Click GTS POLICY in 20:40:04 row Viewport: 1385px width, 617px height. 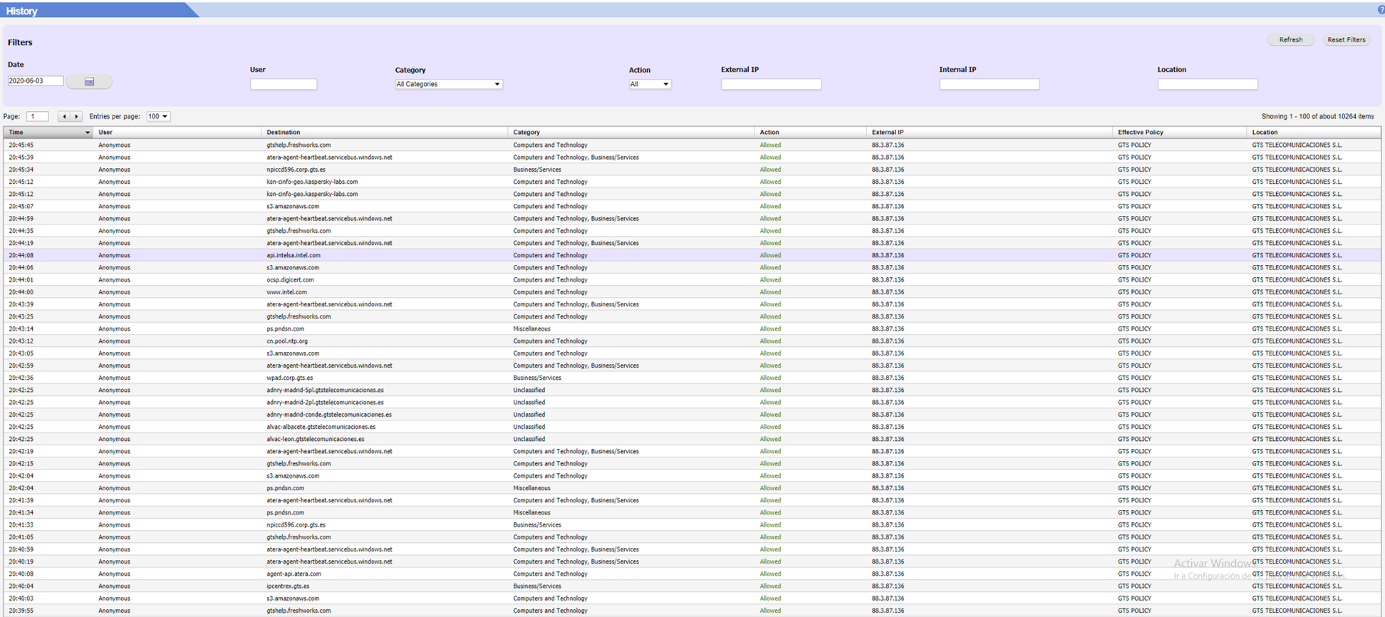click(x=1134, y=586)
